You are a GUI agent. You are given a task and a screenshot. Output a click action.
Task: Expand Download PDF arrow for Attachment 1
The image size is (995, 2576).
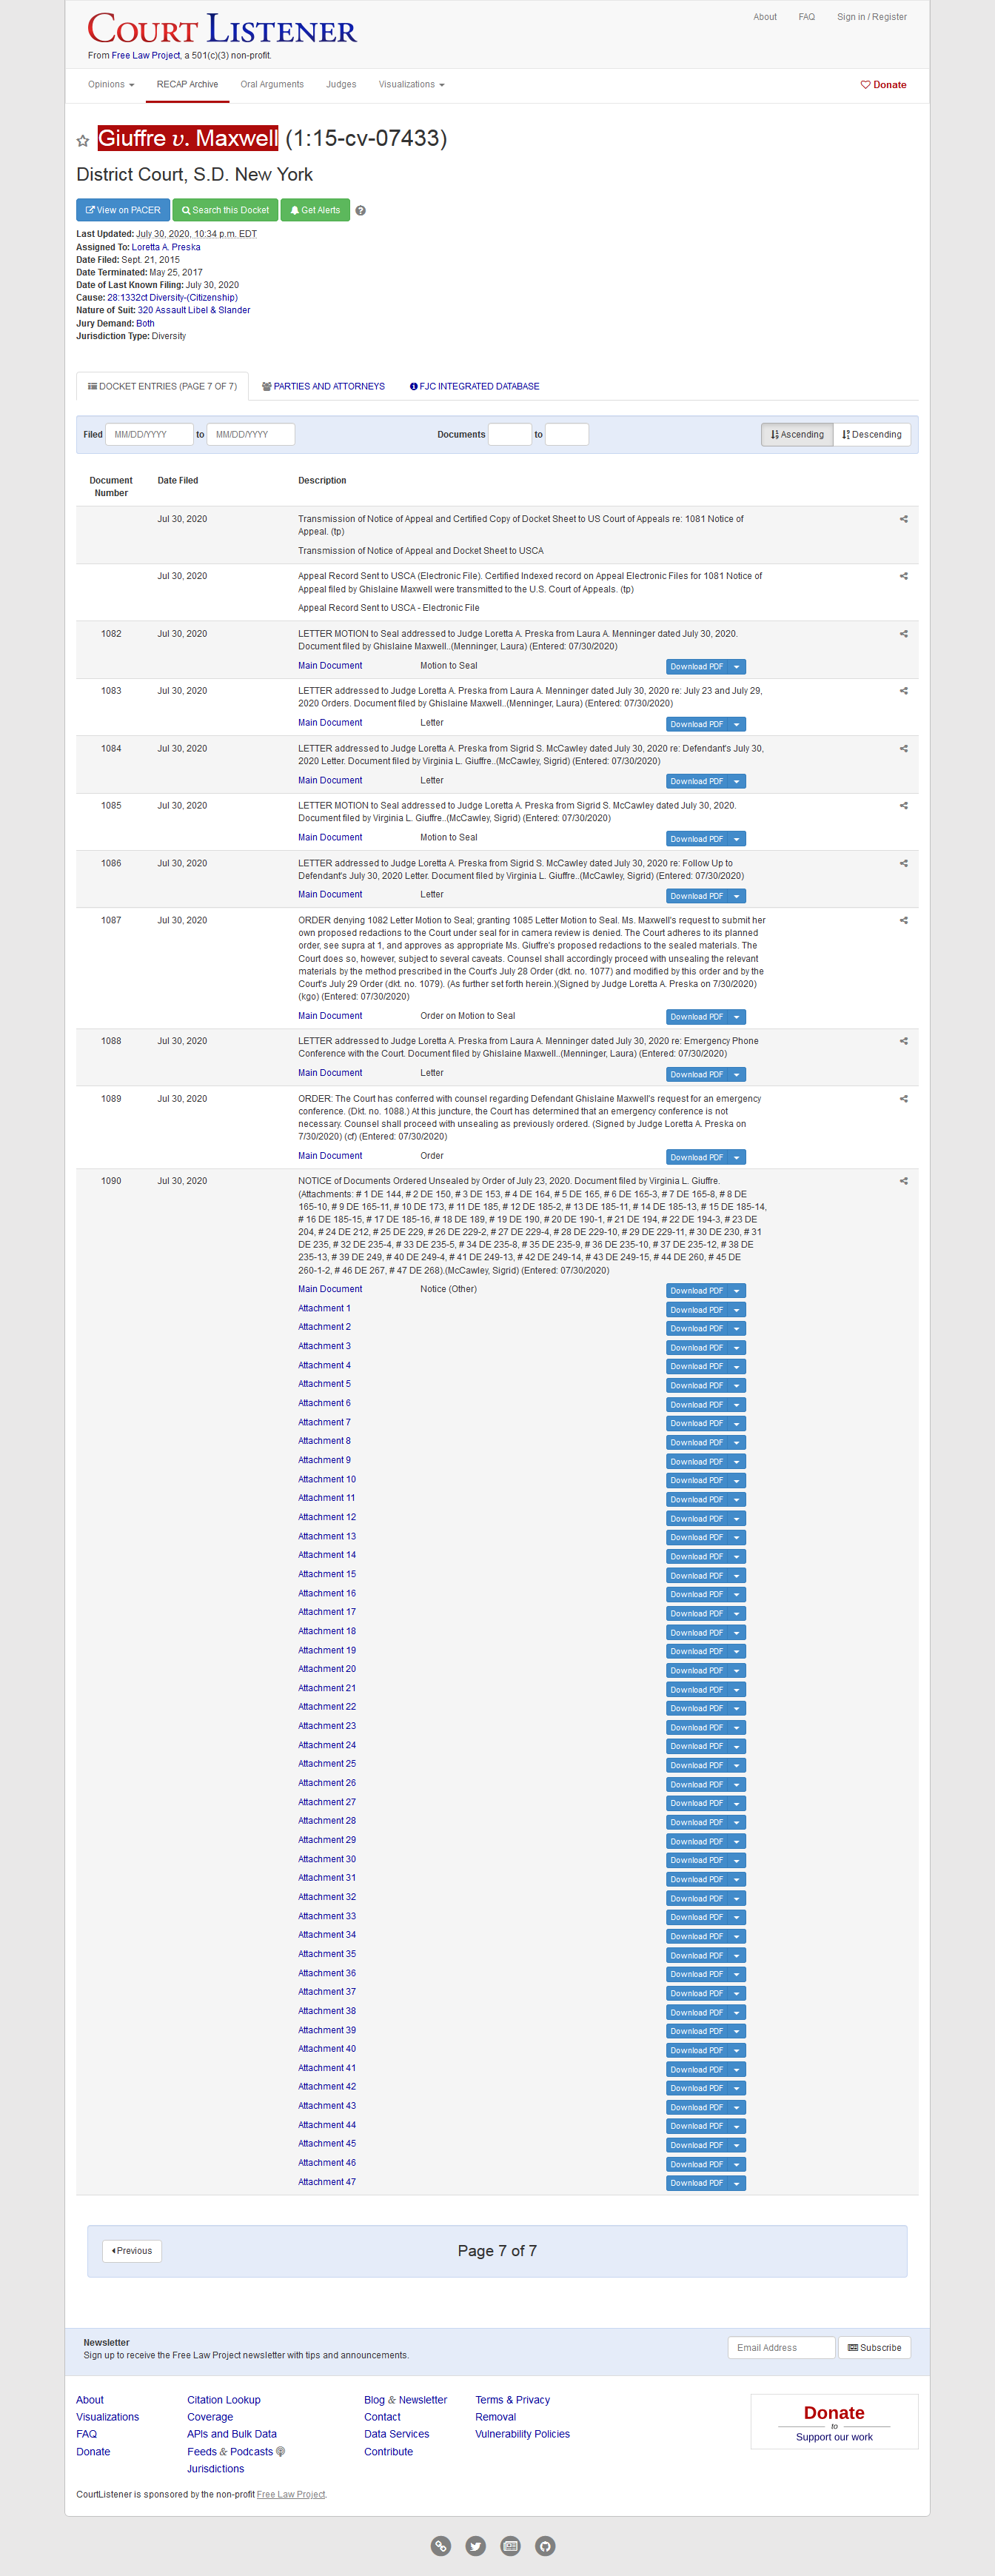pos(737,1310)
